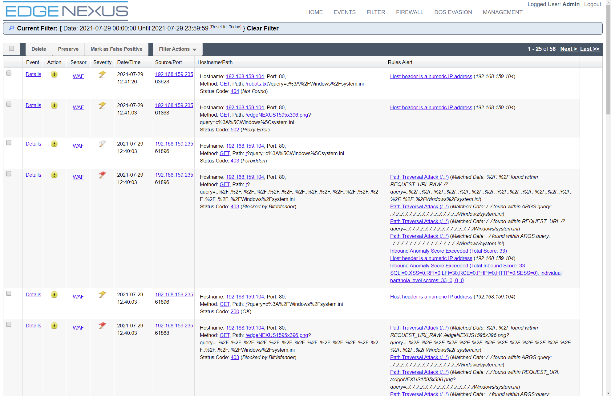Tick the select-all checkbox in the toolbar
This screenshot has height=396, width=611.
click(11, 49)
